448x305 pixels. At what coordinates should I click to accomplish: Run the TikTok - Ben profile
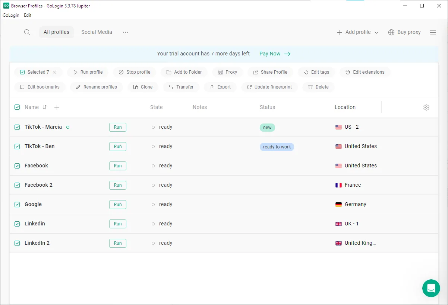(118, 147)
